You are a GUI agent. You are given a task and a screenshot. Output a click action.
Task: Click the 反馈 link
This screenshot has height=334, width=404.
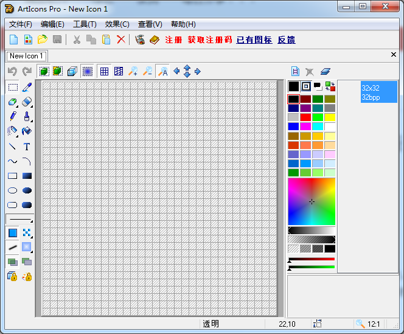(286, 40)
